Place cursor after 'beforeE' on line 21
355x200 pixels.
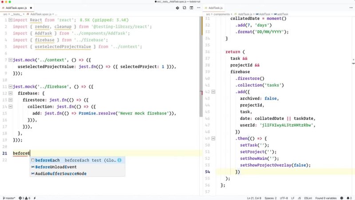tap(30, 153)
